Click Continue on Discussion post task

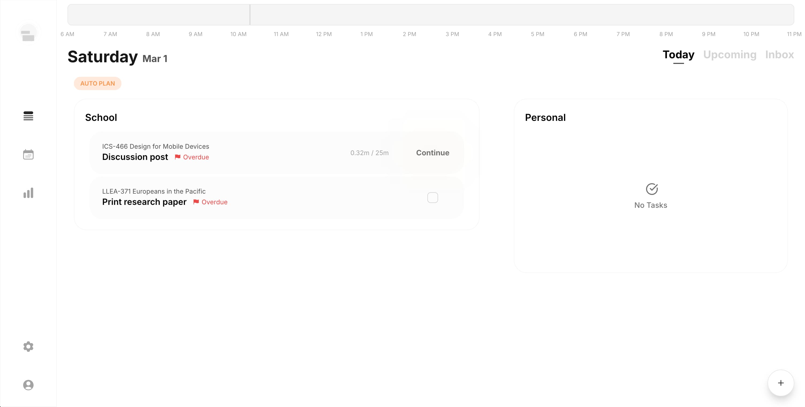[432, 152]
